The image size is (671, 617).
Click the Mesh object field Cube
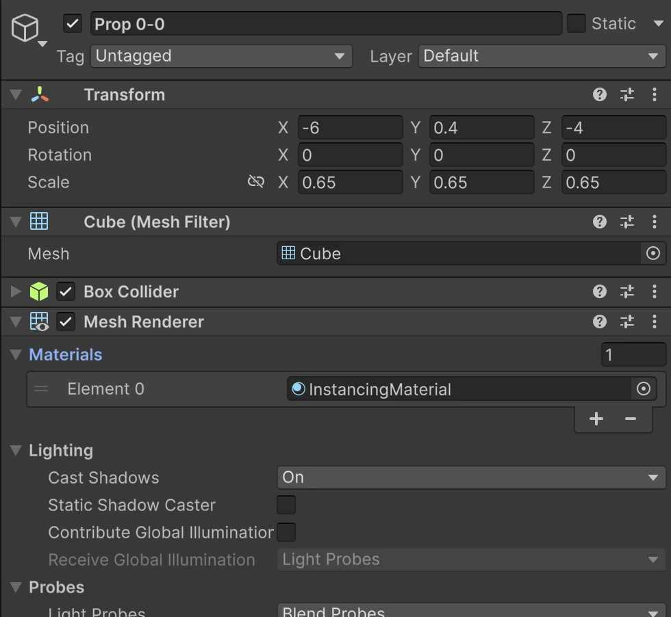click(x=458, y=254)
